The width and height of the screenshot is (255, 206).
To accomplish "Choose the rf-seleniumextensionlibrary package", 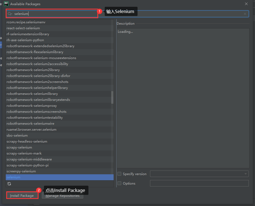I will click(x=59, y=34).
